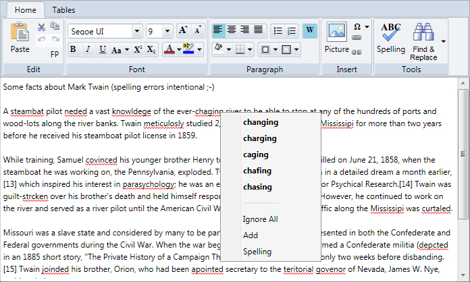Toggle Italic formatting
Viewport: 470px width, 282px height.
[88, 49]
